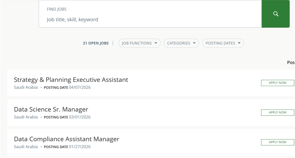Click Saudi Arabia under Data Compliance job

(x=26, y=147)
